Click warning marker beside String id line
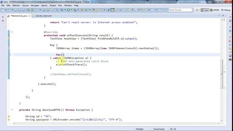The height and width of the screenshot is (131, 233). 9,116
